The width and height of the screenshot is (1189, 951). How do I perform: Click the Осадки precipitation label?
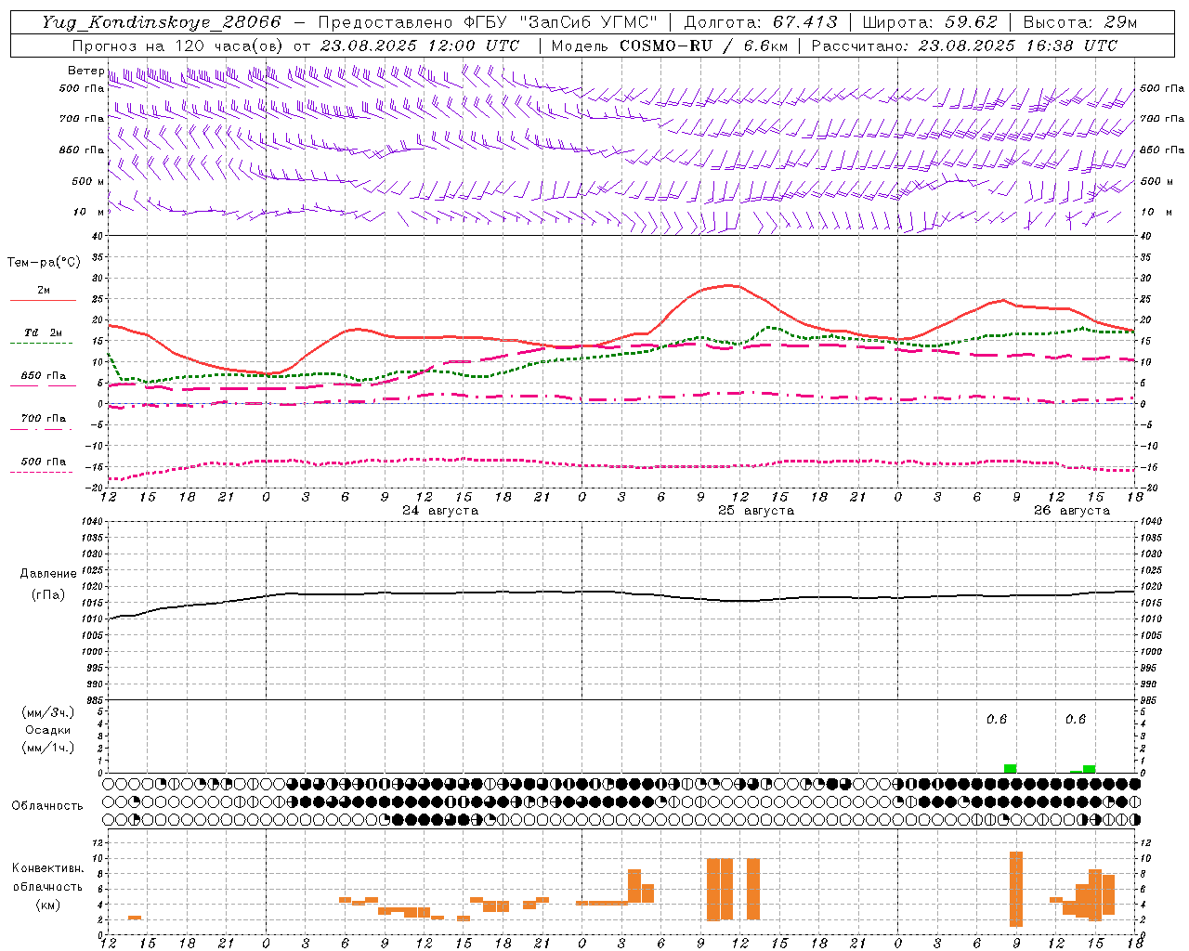(x=48, y=730)
